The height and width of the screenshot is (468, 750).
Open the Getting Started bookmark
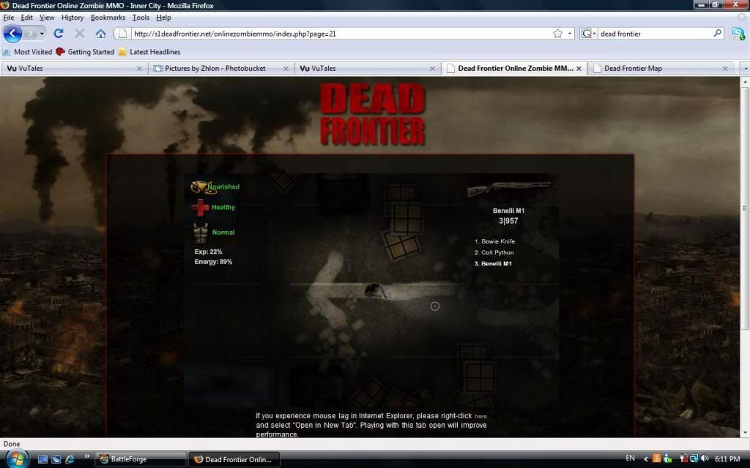click(85, 52)
